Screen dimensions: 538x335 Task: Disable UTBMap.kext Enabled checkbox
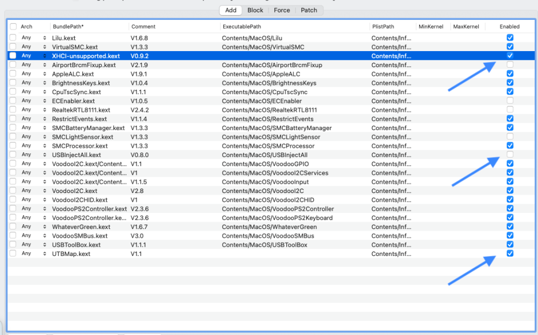point(510,253)
